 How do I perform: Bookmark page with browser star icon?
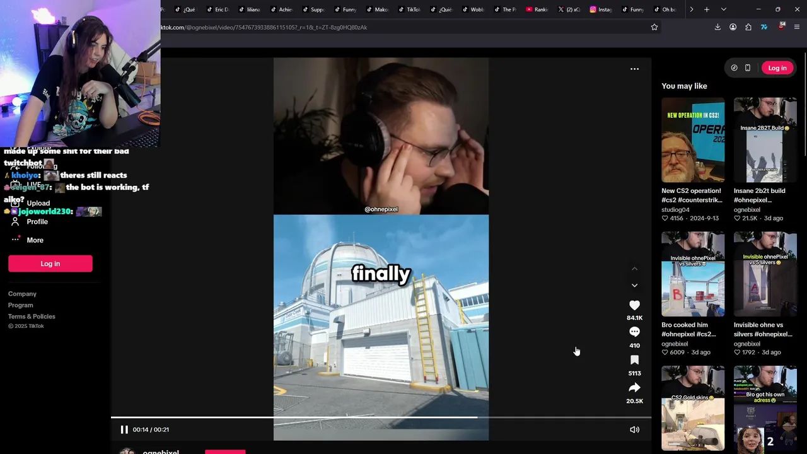[654, 27]
